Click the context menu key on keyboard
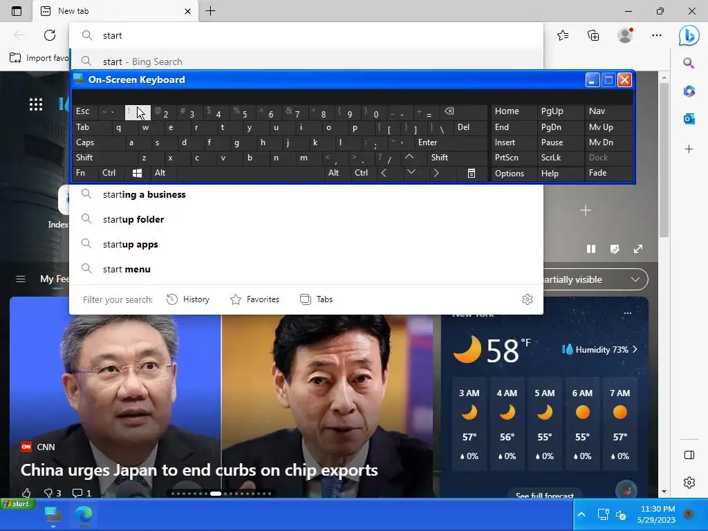Viewport: 708px width, 531px height. click(471, 174)
